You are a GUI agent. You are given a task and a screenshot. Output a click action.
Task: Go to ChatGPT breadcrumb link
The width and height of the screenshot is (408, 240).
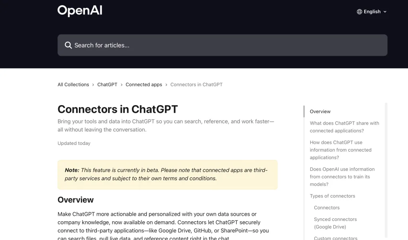[107, 84]
